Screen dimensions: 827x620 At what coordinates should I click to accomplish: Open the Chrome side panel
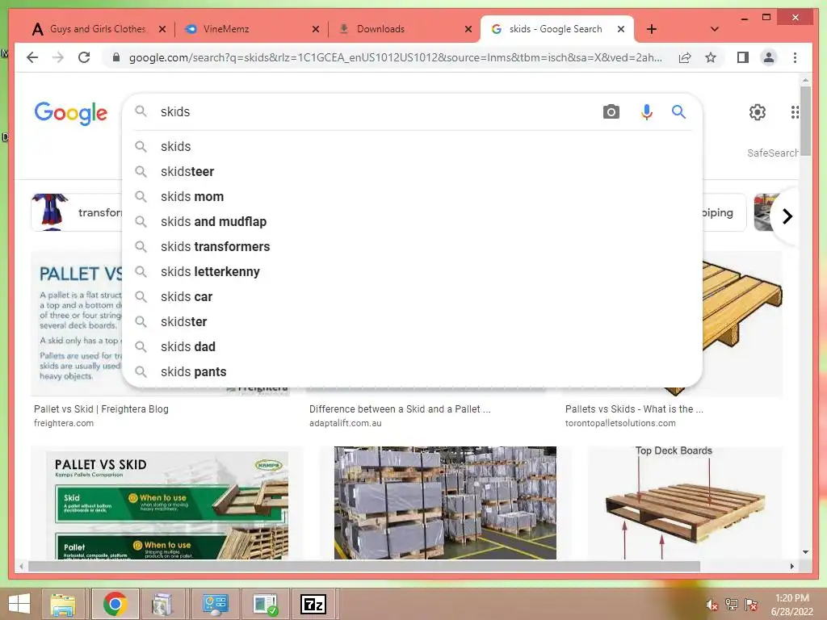(x=743, y=57)
